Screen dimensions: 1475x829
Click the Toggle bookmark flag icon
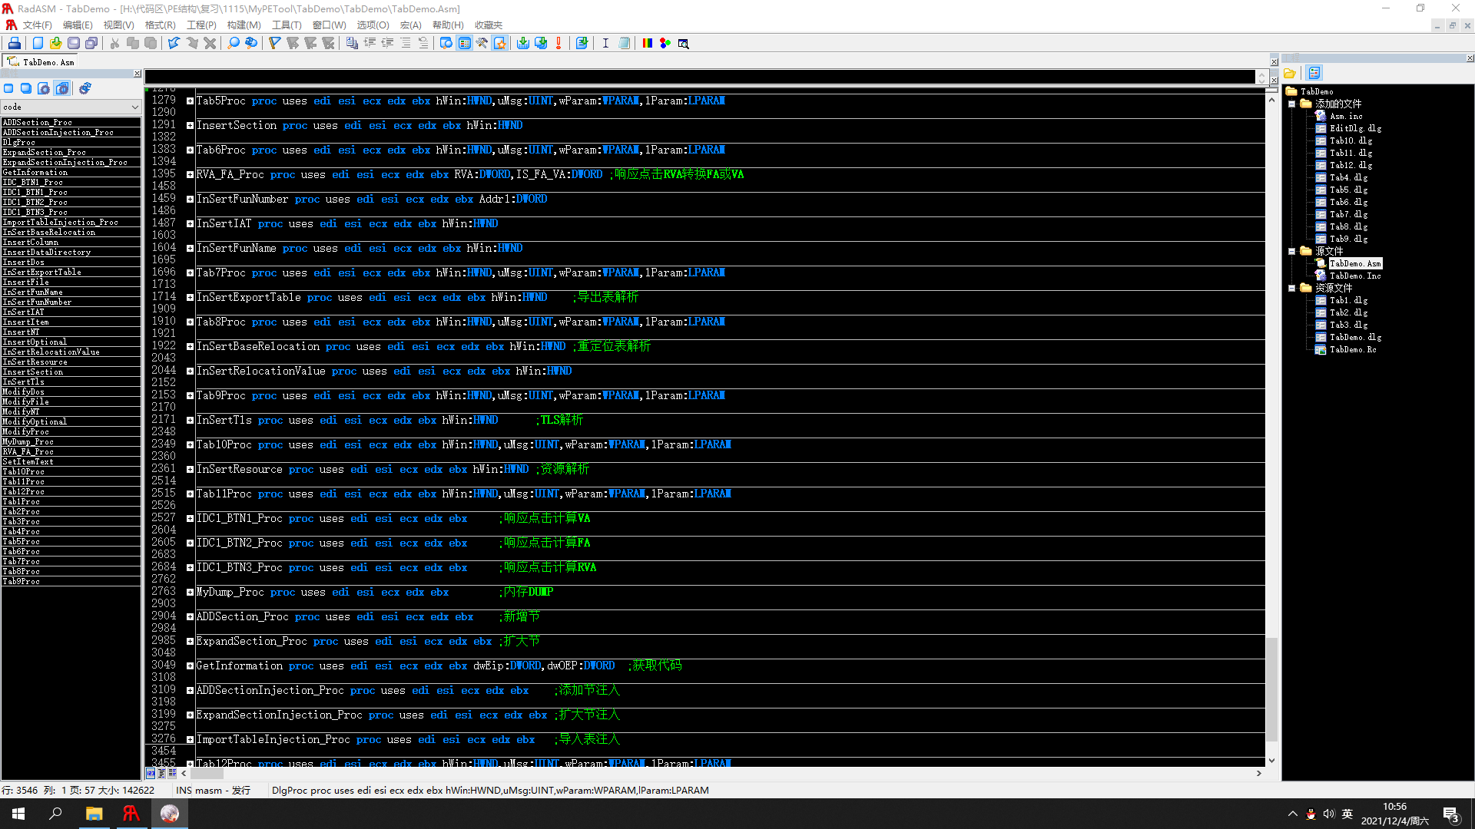coord(274,43)
